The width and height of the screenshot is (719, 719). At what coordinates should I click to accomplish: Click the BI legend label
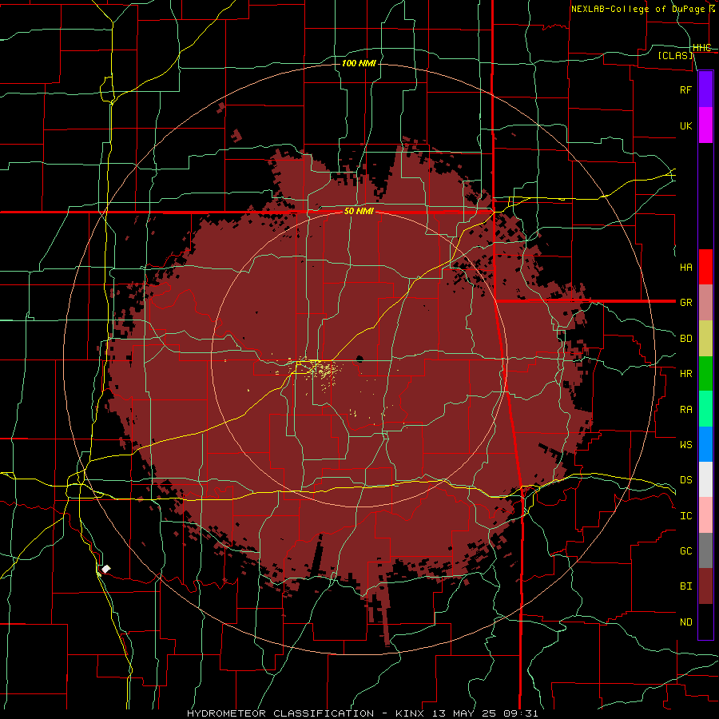pos(685,586)
